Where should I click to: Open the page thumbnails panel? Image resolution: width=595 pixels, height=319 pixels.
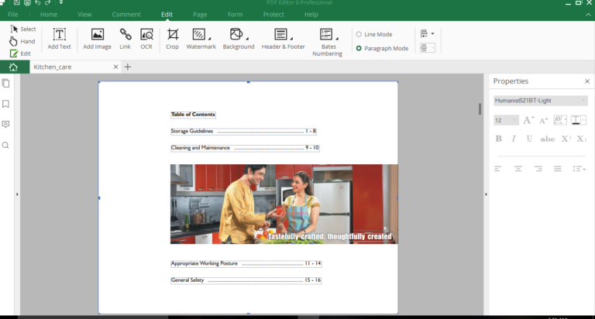[5, 83]
